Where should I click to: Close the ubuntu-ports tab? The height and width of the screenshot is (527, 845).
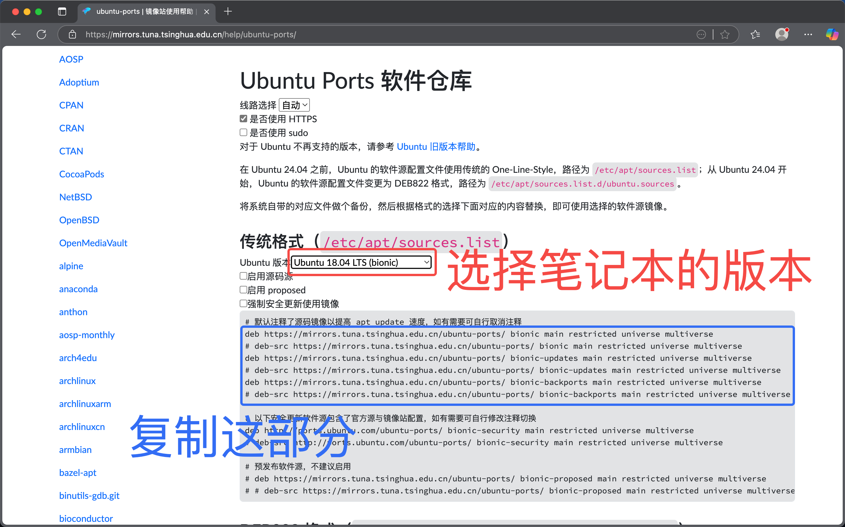(x=207, y=11)
